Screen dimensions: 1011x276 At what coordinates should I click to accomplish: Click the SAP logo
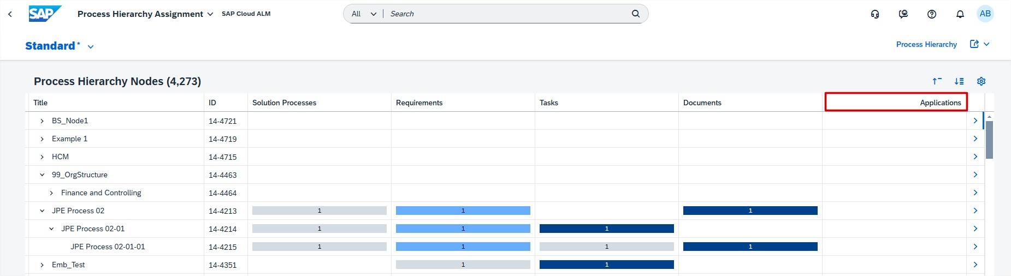point(44,14)
